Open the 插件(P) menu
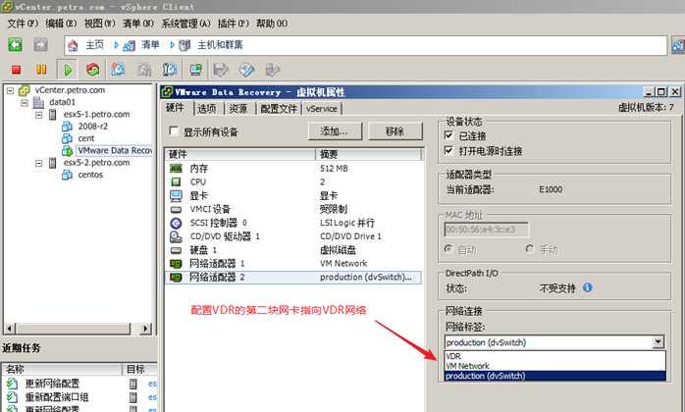 [233, 24]
